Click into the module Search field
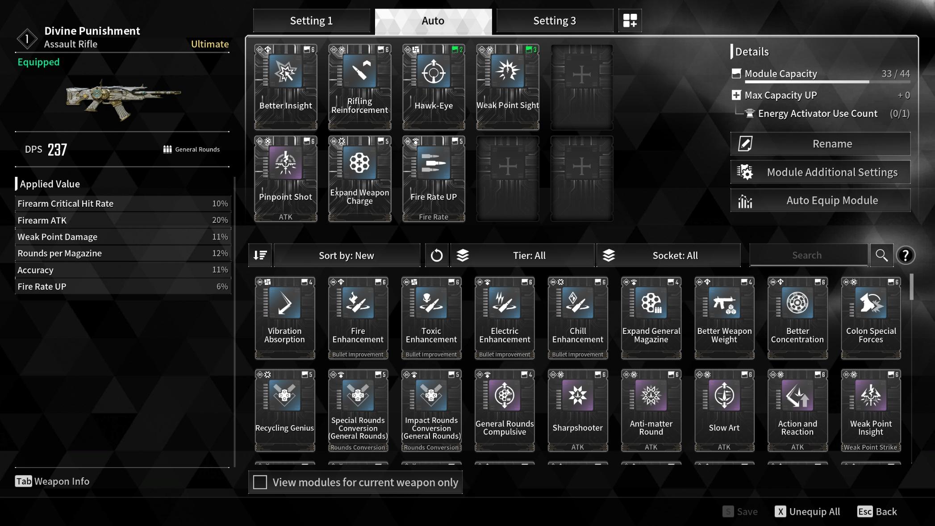 click(807, 255)
